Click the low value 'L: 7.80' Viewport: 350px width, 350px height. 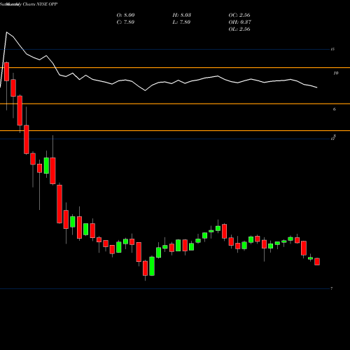[181, 22]
